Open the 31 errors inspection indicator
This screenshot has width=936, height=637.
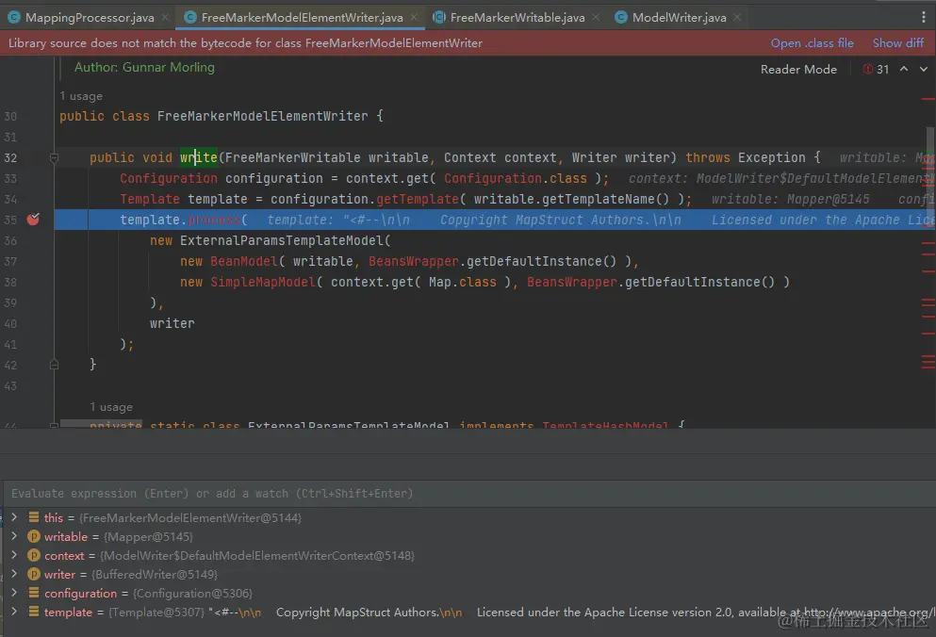click(x=876, y=69)
